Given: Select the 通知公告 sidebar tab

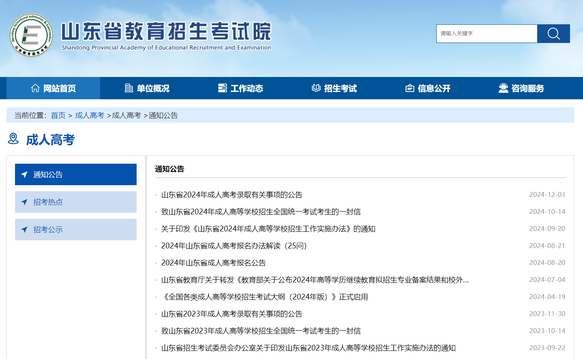Looking at the screenshot, I should pyautogui.click(x=75, y=174).
